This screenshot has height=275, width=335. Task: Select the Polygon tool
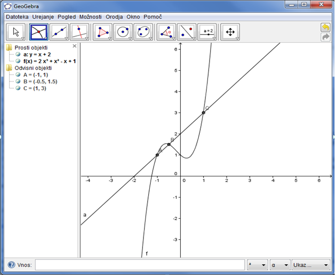click(103, 32)
